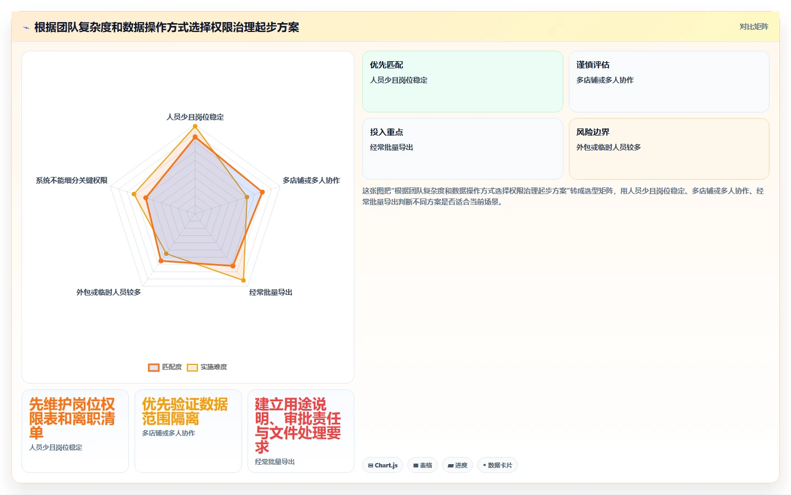
Task: Click the 优先验证数据范围隔离 card heading
Action: (185, 411)
